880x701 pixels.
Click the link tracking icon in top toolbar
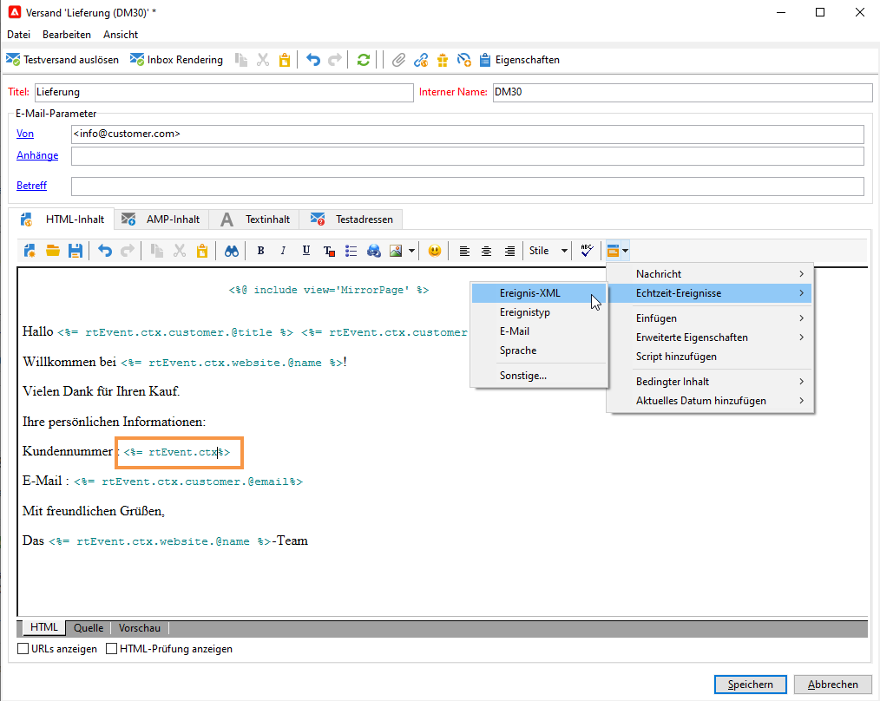(x=421, y=60)
